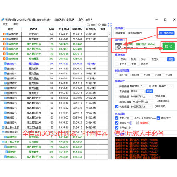Screen dimensions: 177x177
Task: Toggle the 显示备注列 checkbox
Action: click(x=116, y=128)
